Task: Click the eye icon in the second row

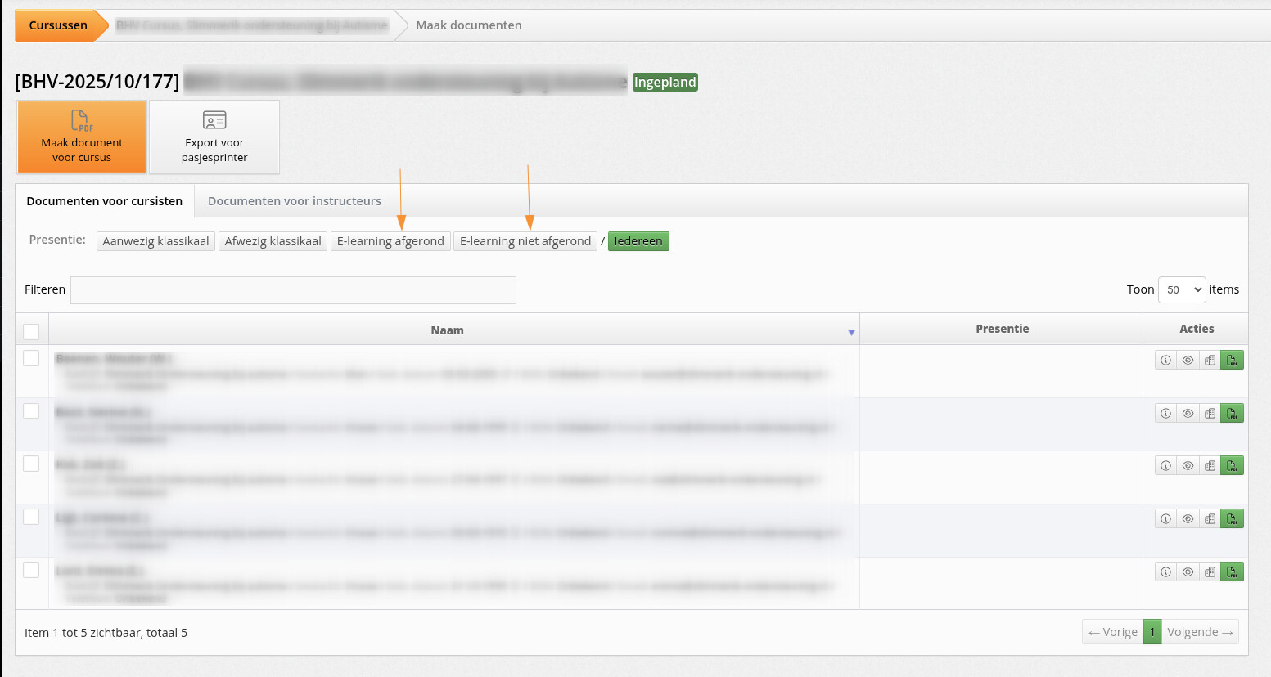Action: 1188,414
